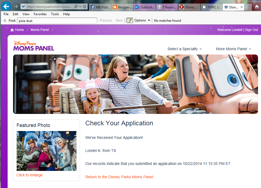Click the Disney Parks Moms Panel logo
The height and width of the screenshot is (188, 261).
coord(33,46)
